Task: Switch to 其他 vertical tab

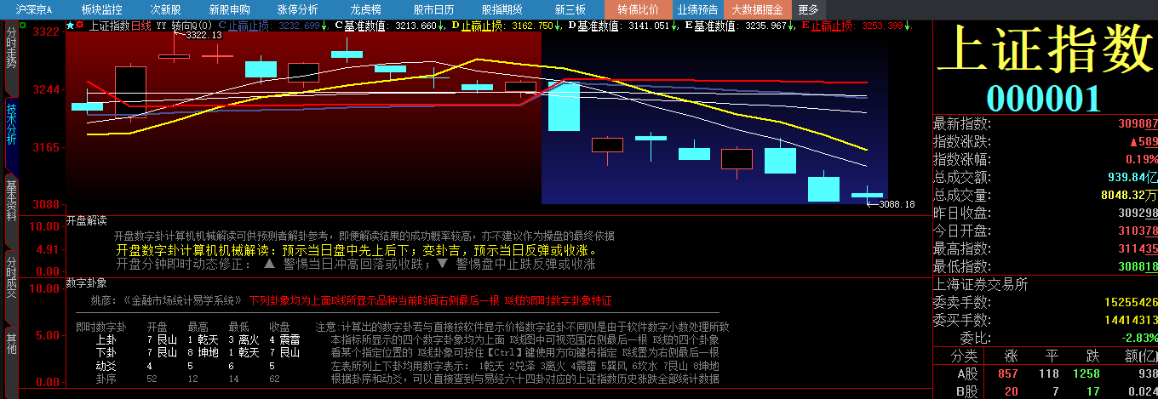Action: click(11, 343)
